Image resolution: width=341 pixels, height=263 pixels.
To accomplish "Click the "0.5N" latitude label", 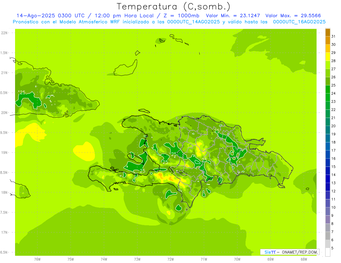I will [4, 93].
